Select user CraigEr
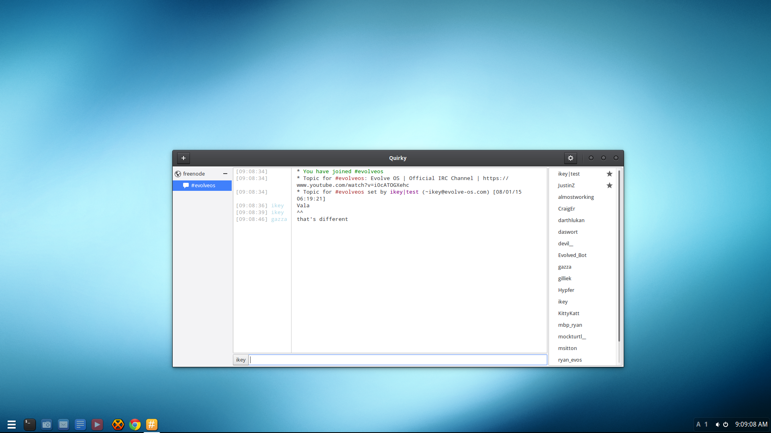 (x=567, y=208)
